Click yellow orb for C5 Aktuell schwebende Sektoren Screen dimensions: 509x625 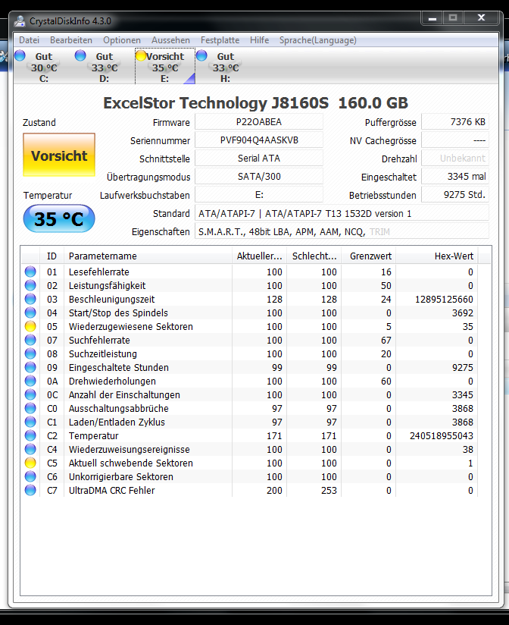[x=30, y=463]
